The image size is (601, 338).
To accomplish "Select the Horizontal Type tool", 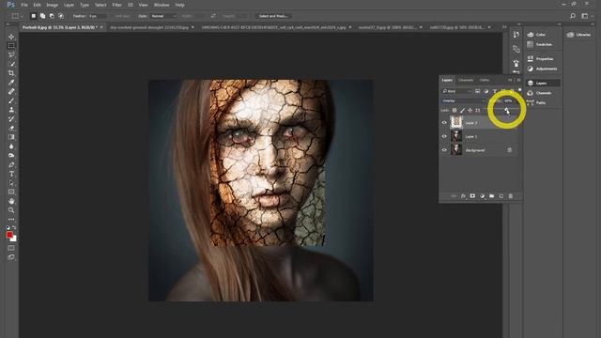I will tap(11, 174).
